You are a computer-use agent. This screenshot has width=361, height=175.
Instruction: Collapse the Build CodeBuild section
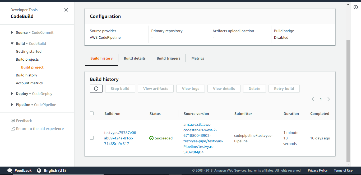[x=12, y=43]
